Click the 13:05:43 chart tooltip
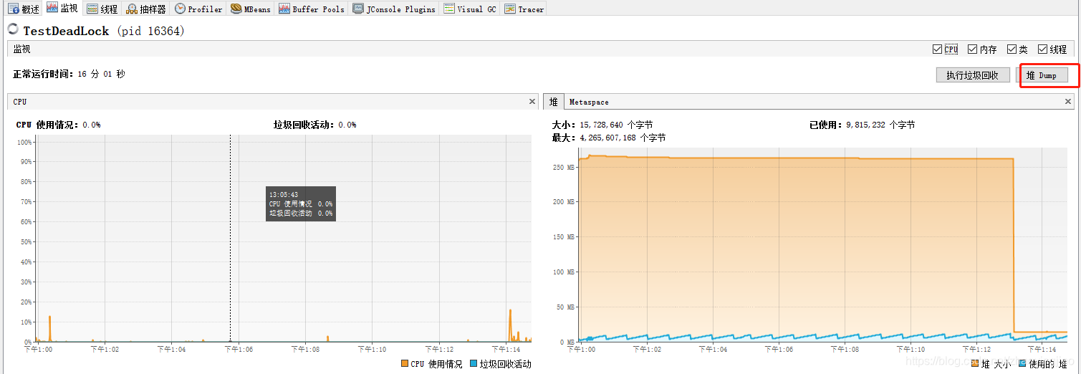Viewport: 1081px width, 374px height. click(301, 203)
